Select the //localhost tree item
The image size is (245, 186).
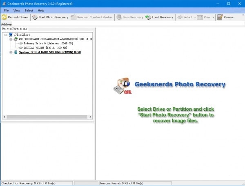point(22,35)
